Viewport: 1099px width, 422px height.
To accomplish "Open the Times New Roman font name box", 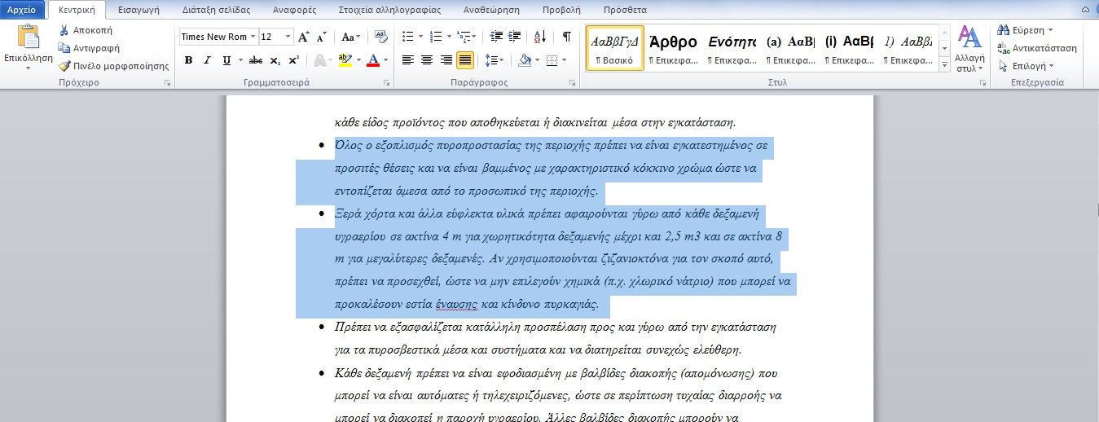I will (218, 37).
